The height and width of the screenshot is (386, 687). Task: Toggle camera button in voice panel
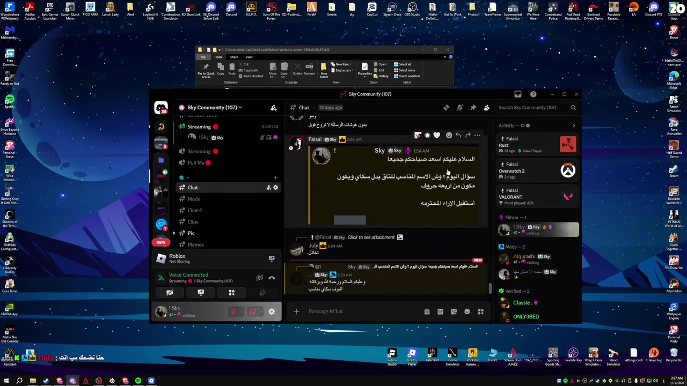[170, 293]
